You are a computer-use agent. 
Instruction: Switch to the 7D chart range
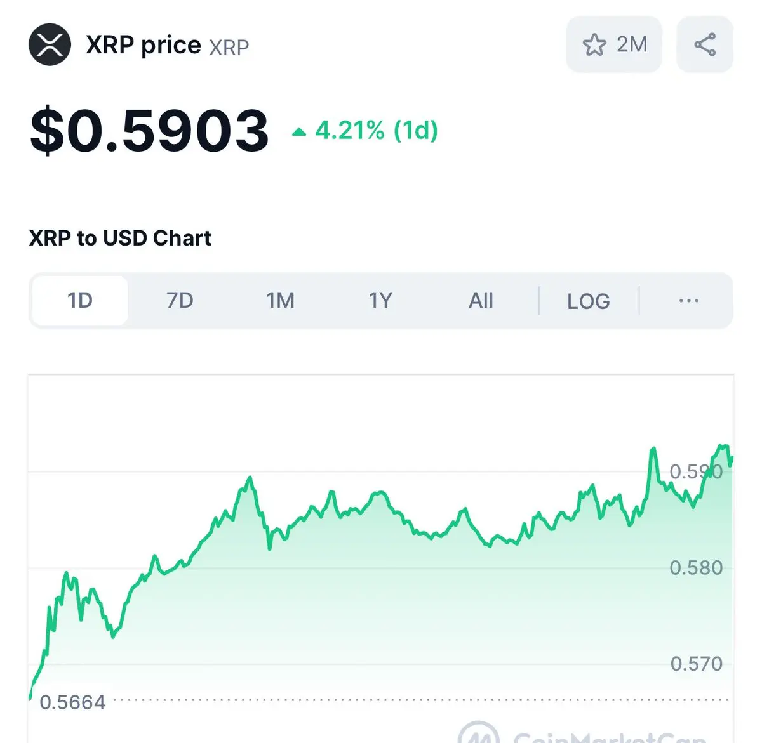180,301
